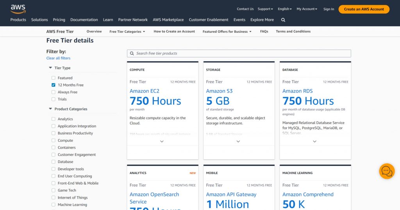400x210 pixels.
Task: Open the Learn menu
Action: 108,20
